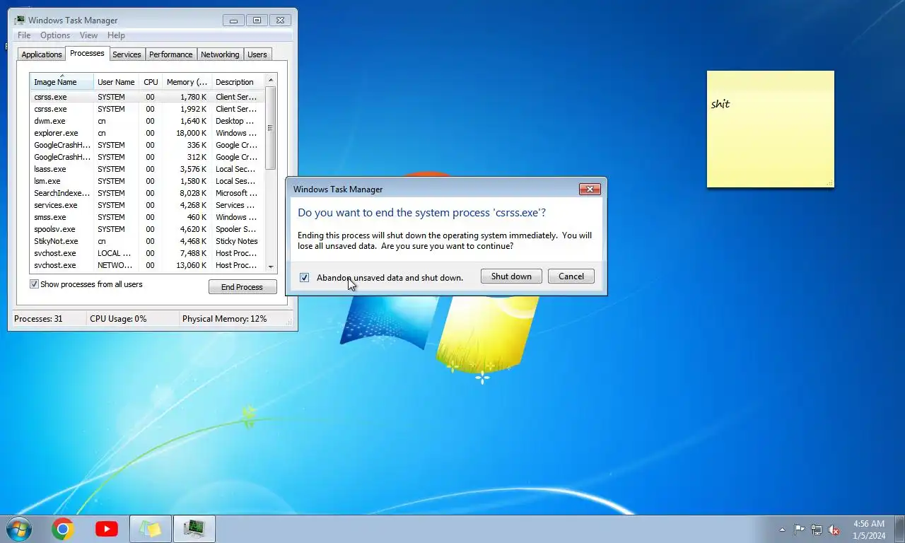Open the Action Center flag icon
905x543 pixels.
point(800,530)
